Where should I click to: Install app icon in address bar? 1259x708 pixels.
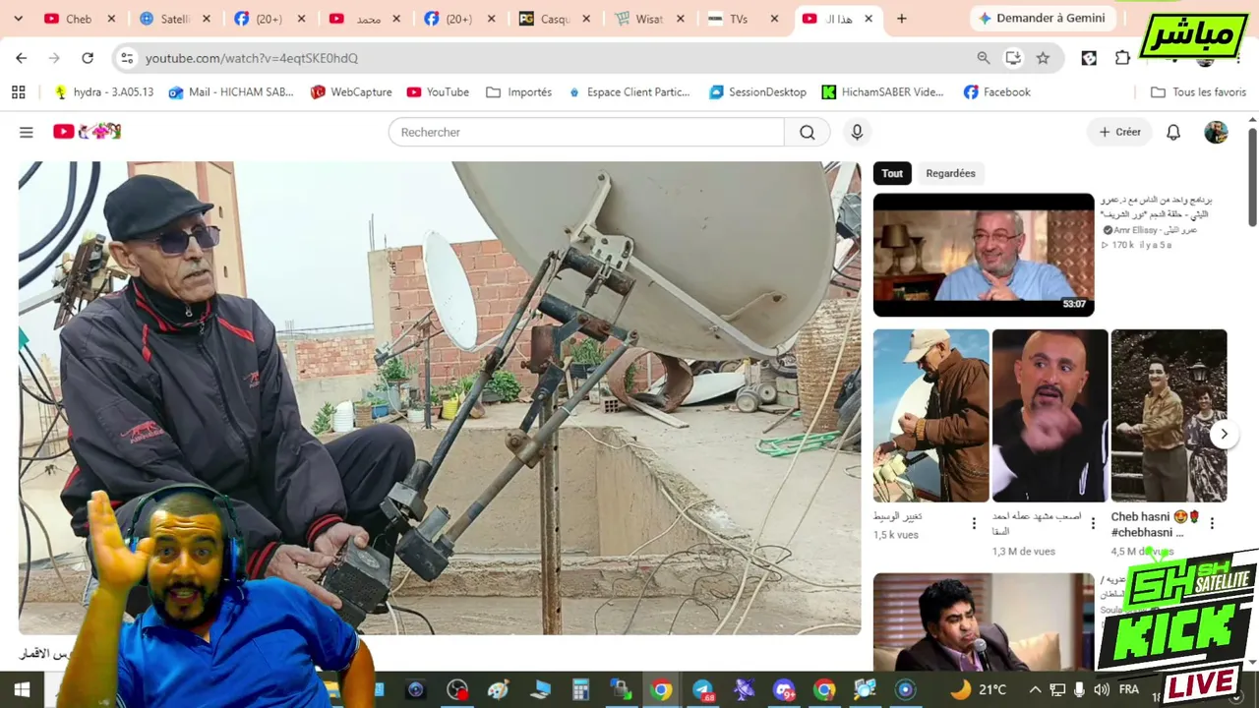tap(1013, 58)
